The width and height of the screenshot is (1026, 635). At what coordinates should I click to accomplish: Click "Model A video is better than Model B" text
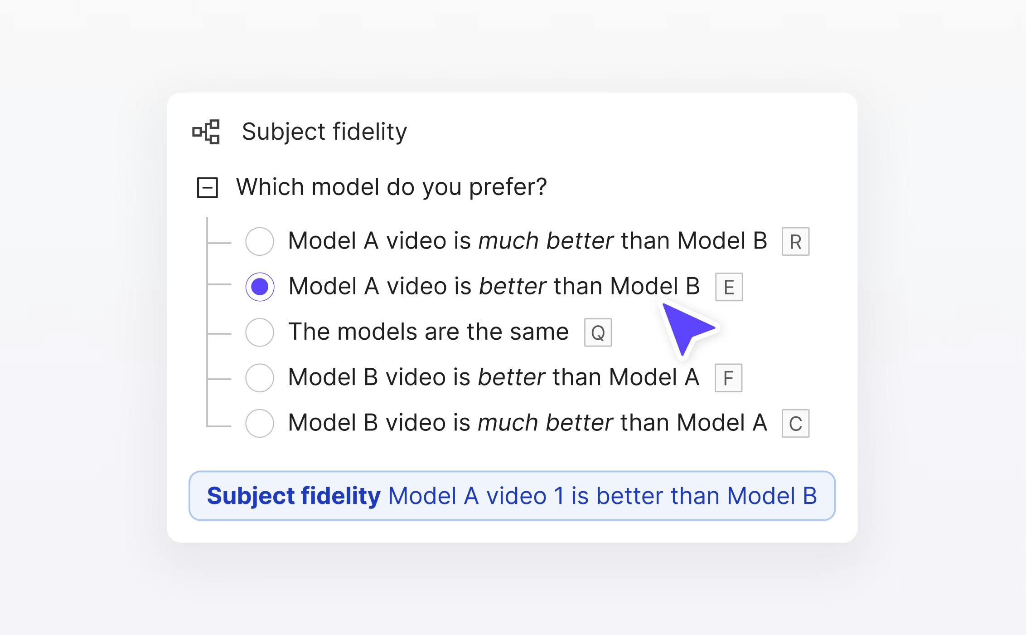point(494,286)
